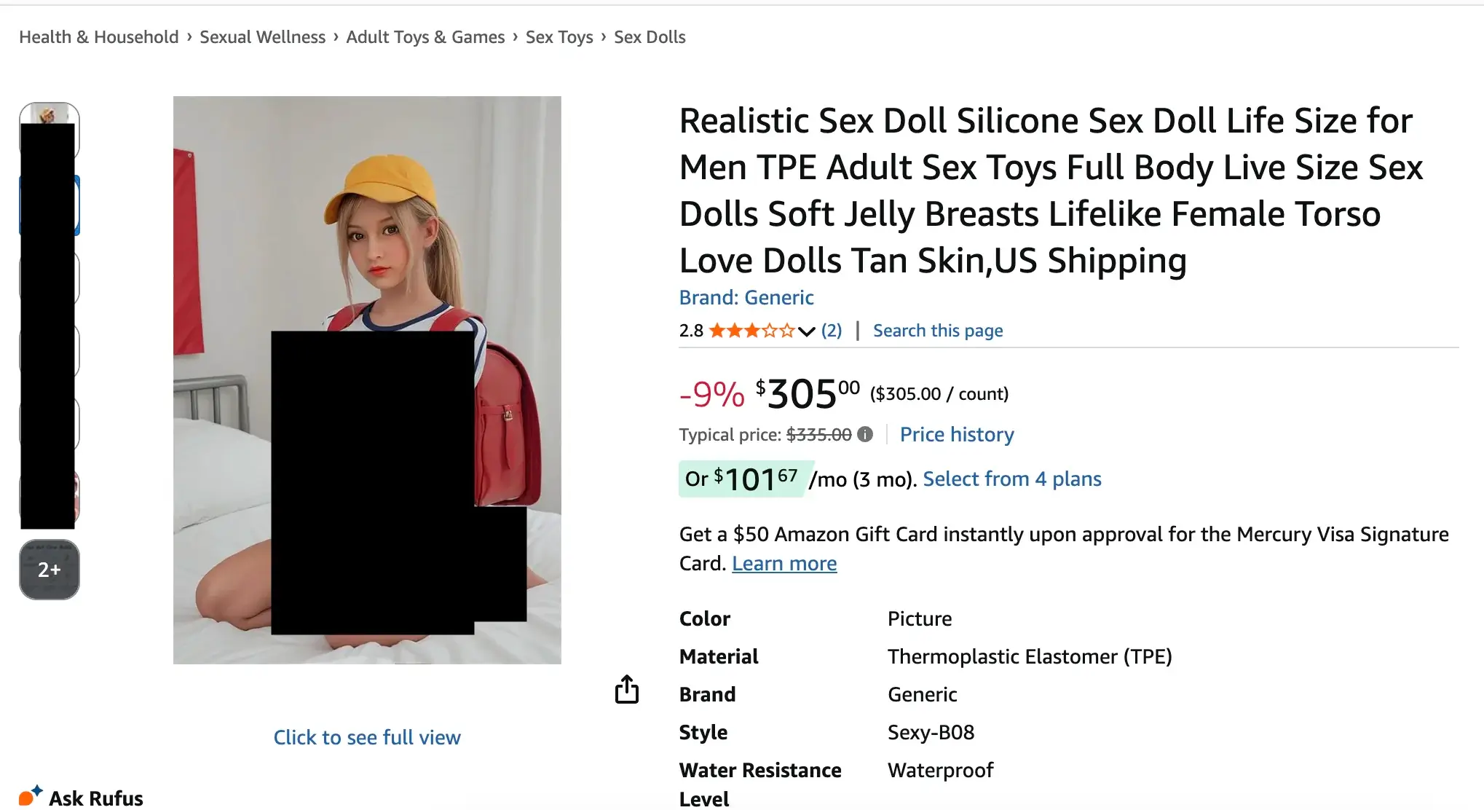Screen dimensions: 1484x810
Task: Click the Sex Toys breadcrumb link
Action: coord(559,37)
